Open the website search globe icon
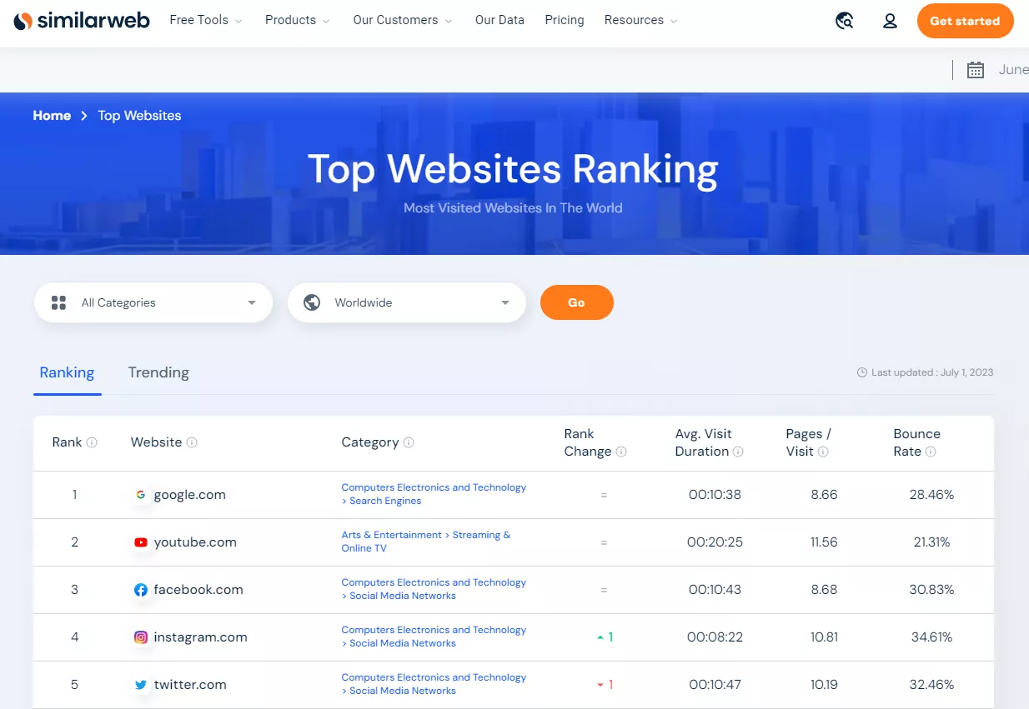 (x=845, y=21)
